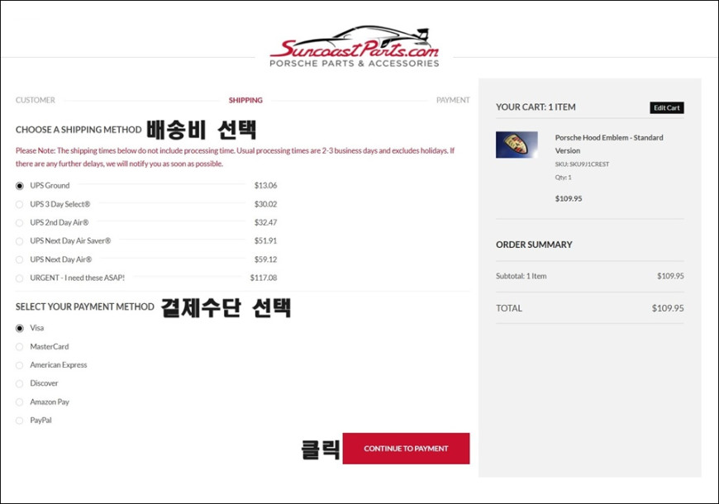This screenshot has height=504, width=719.
Task: Select the UPS Ground shipping option
Action: (19, 186)
